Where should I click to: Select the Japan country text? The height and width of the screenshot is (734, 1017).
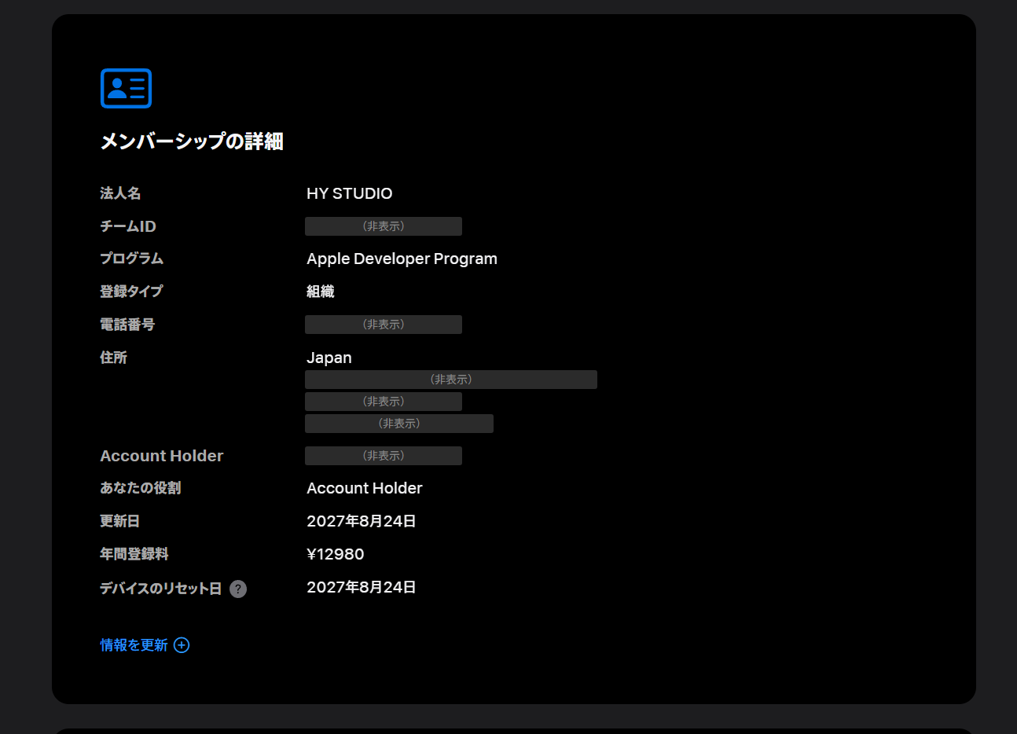pyautogui.click(x=329, y=358)
